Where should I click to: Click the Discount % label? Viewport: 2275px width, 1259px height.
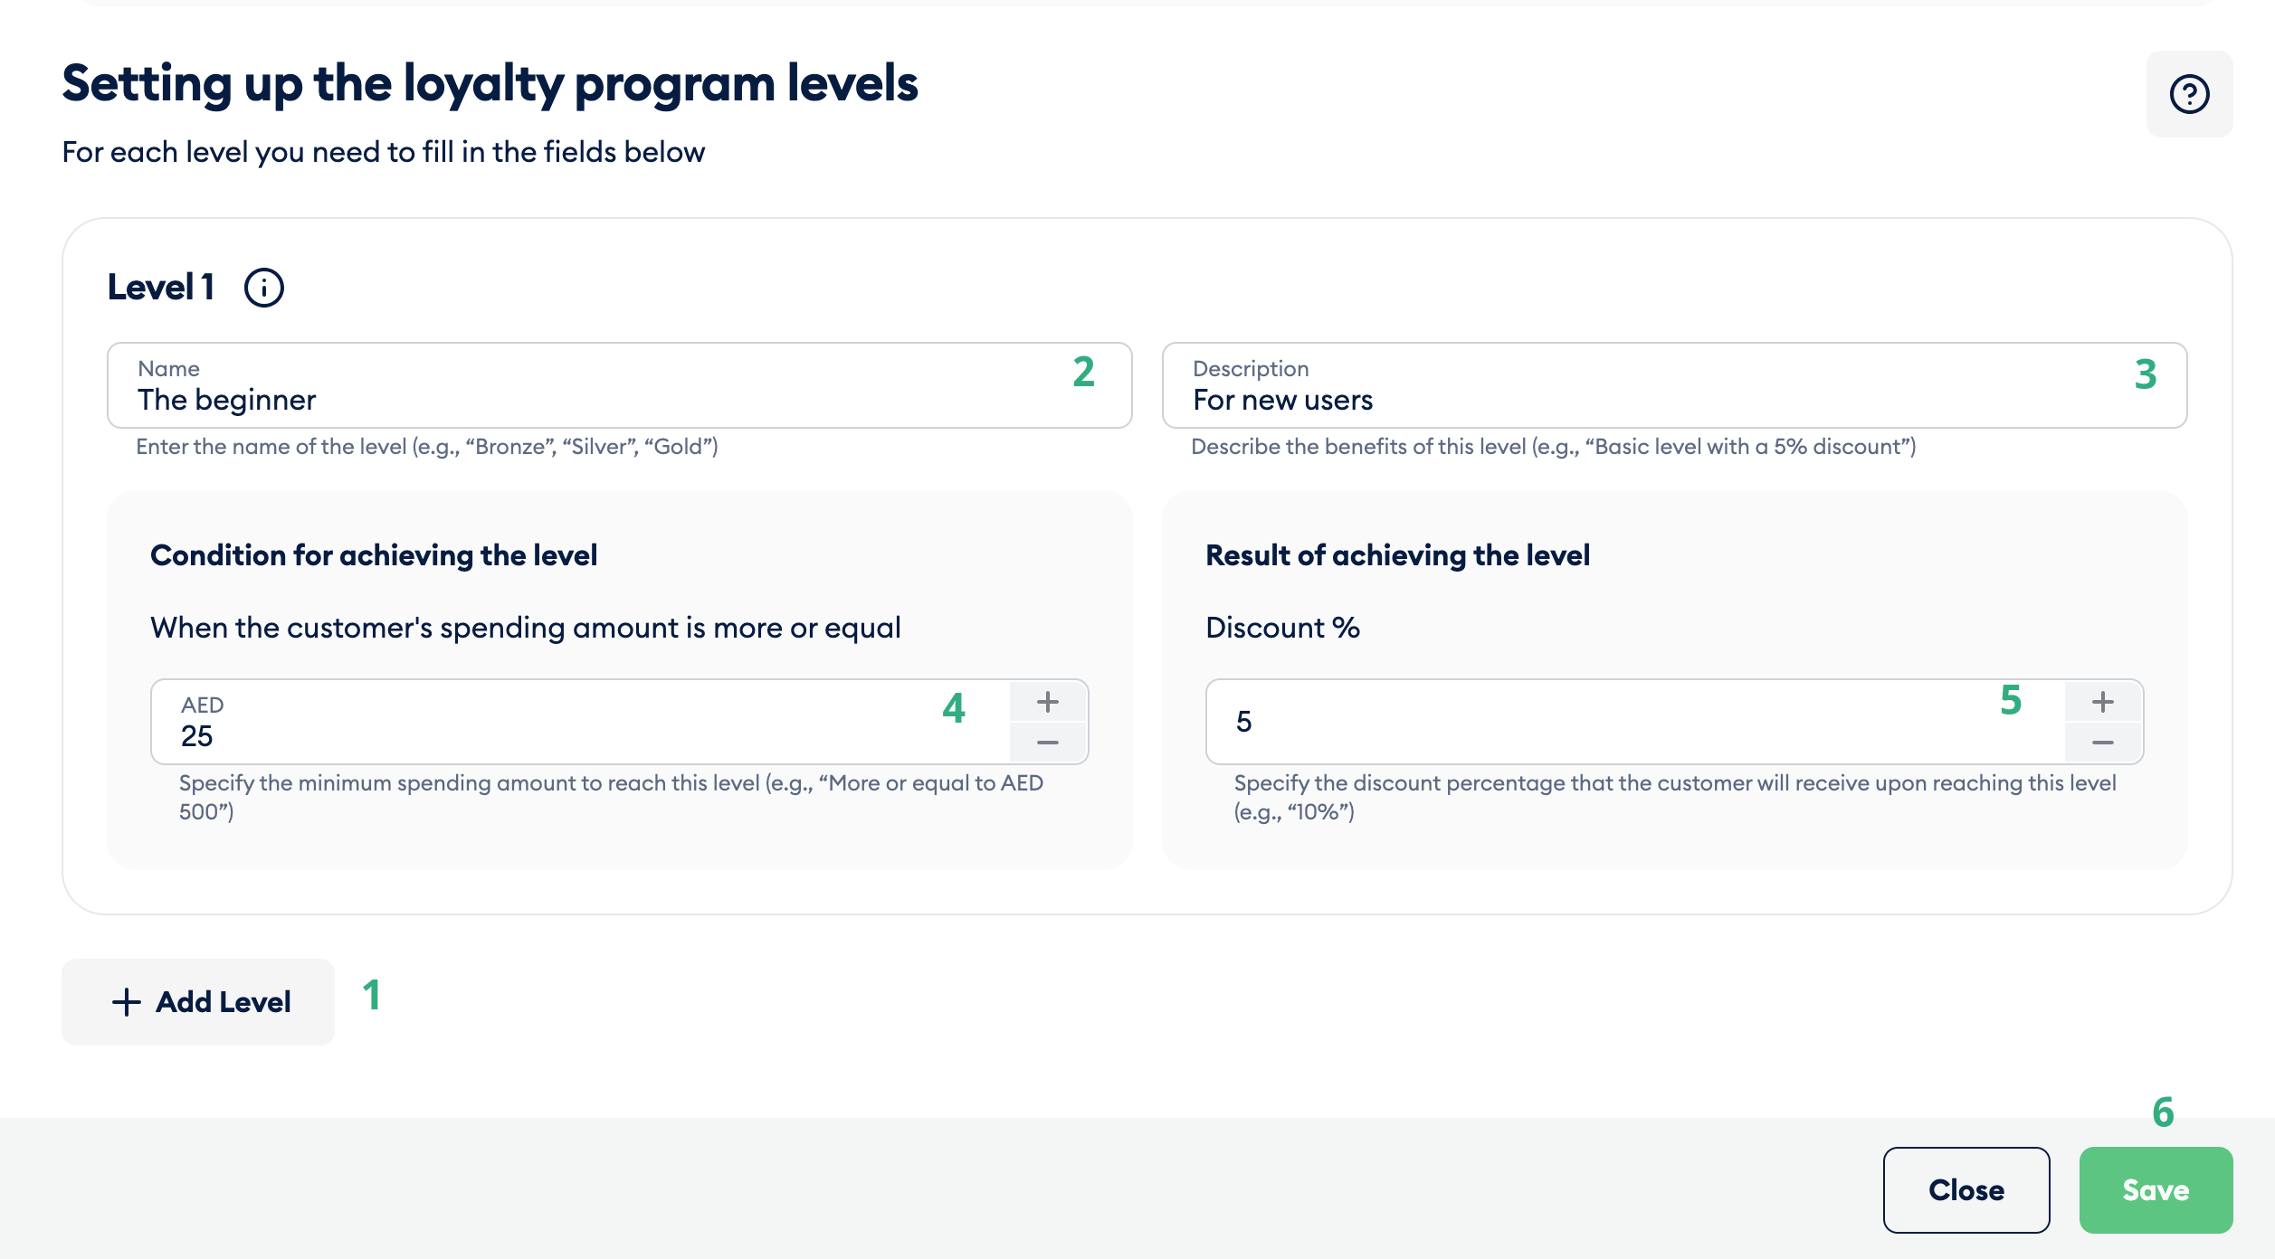coord(1283,628)
